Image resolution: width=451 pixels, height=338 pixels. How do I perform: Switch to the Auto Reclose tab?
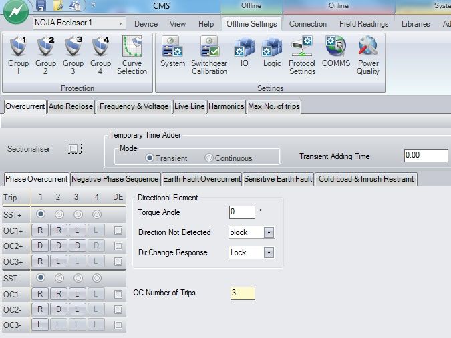tap(71, 106)
